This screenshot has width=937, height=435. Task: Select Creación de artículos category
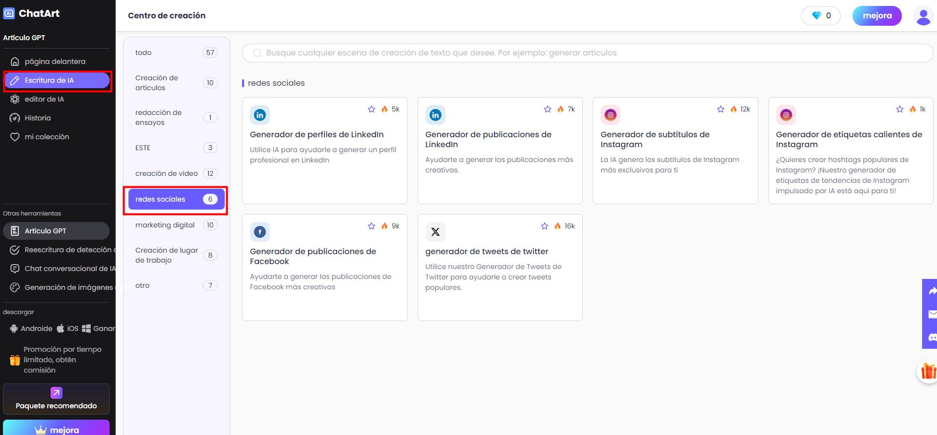click(176, 83)
